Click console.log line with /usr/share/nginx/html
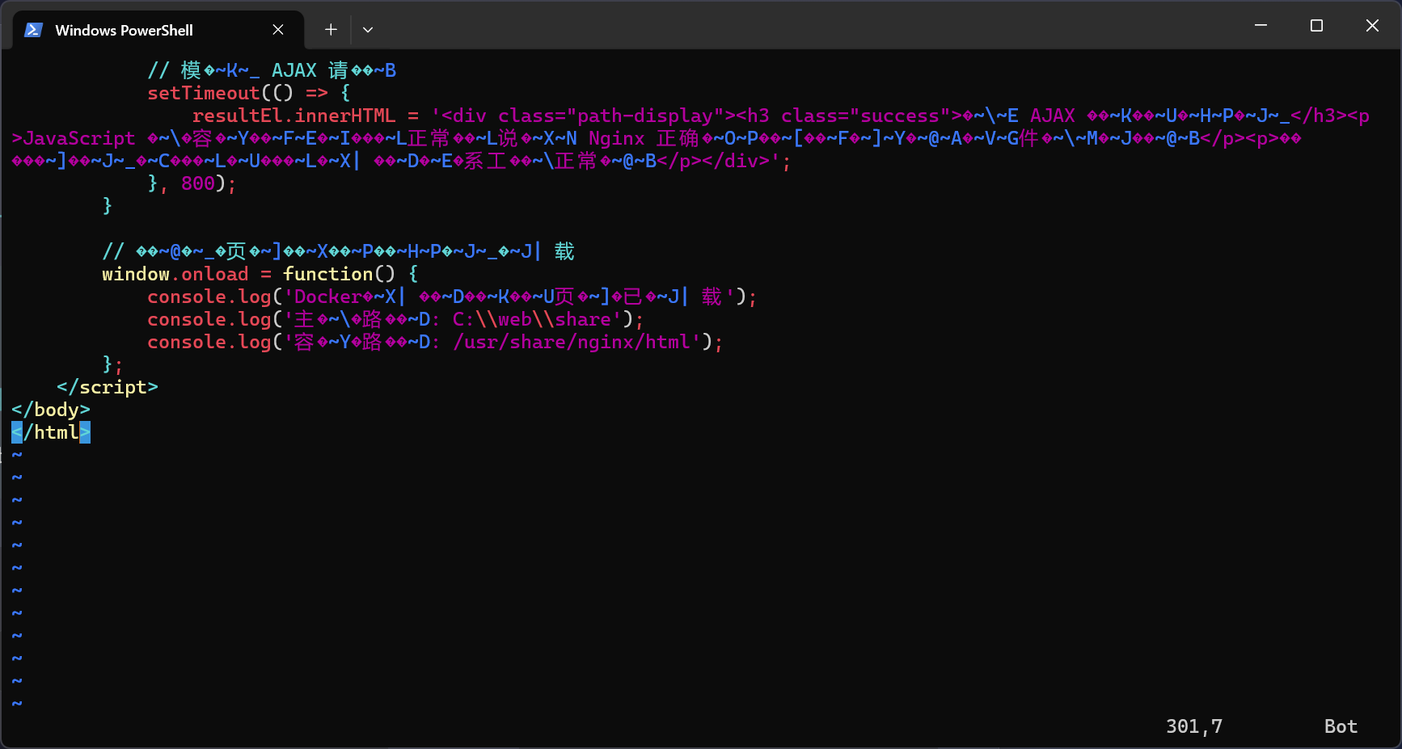This screenshot has width=1402, height=749. (x=435, y=342)
